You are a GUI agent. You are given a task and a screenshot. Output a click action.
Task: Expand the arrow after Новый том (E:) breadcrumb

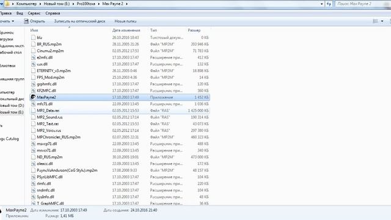[73, 4]
